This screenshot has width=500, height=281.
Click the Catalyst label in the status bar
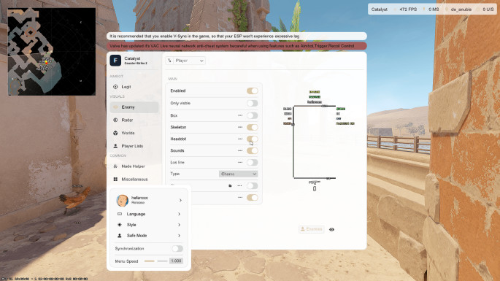pyautogui.click(x=379, y=9)
